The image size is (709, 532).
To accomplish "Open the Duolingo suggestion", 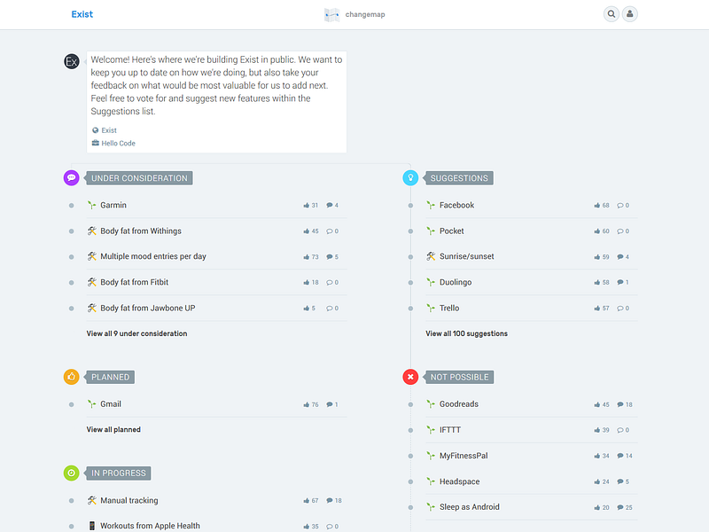I will (456, 282).
